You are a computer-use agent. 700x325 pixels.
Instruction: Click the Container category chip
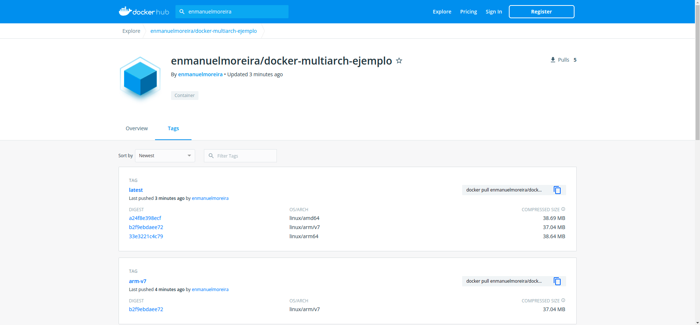(x=185, y=96)
